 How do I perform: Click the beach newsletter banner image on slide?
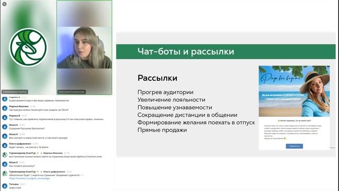pyautogui.click(x=295, y=91)
